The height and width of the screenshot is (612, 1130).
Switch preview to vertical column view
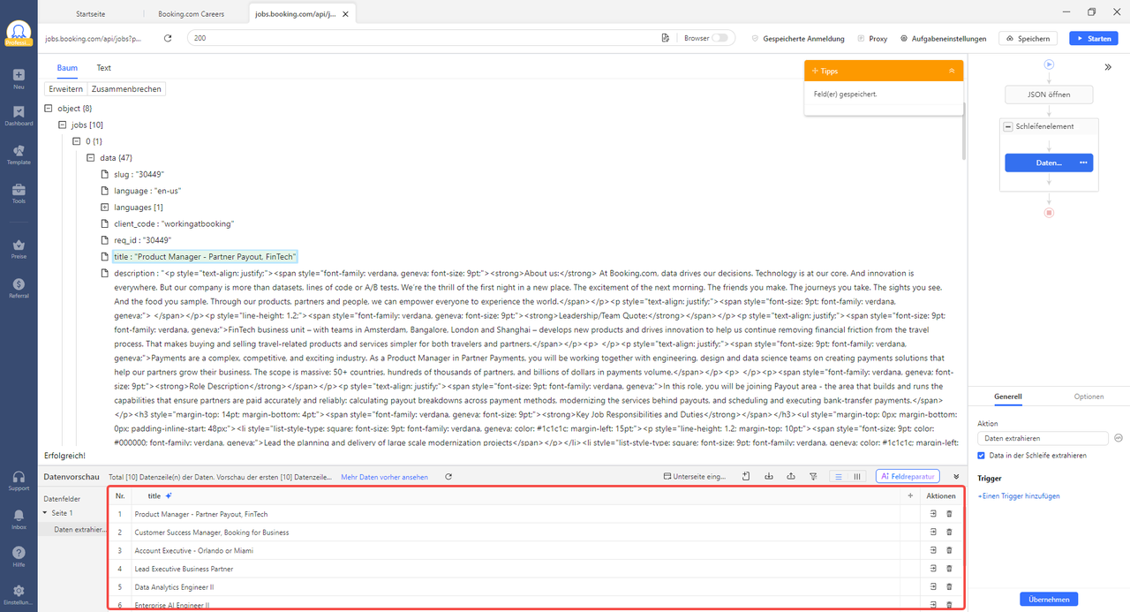pyautogui.click(x=857, y=477)
